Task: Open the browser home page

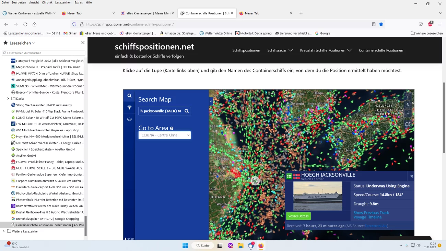Action: [x=34, y=24]
